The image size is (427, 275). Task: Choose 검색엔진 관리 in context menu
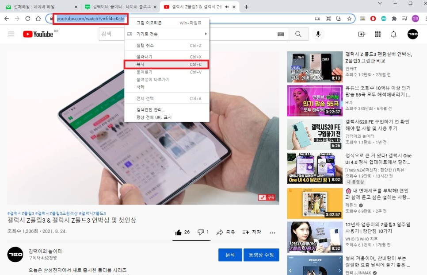click(167, 110)
